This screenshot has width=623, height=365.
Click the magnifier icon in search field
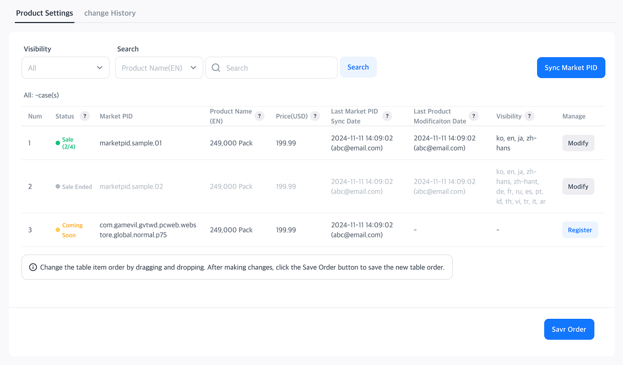pos(216,68)
